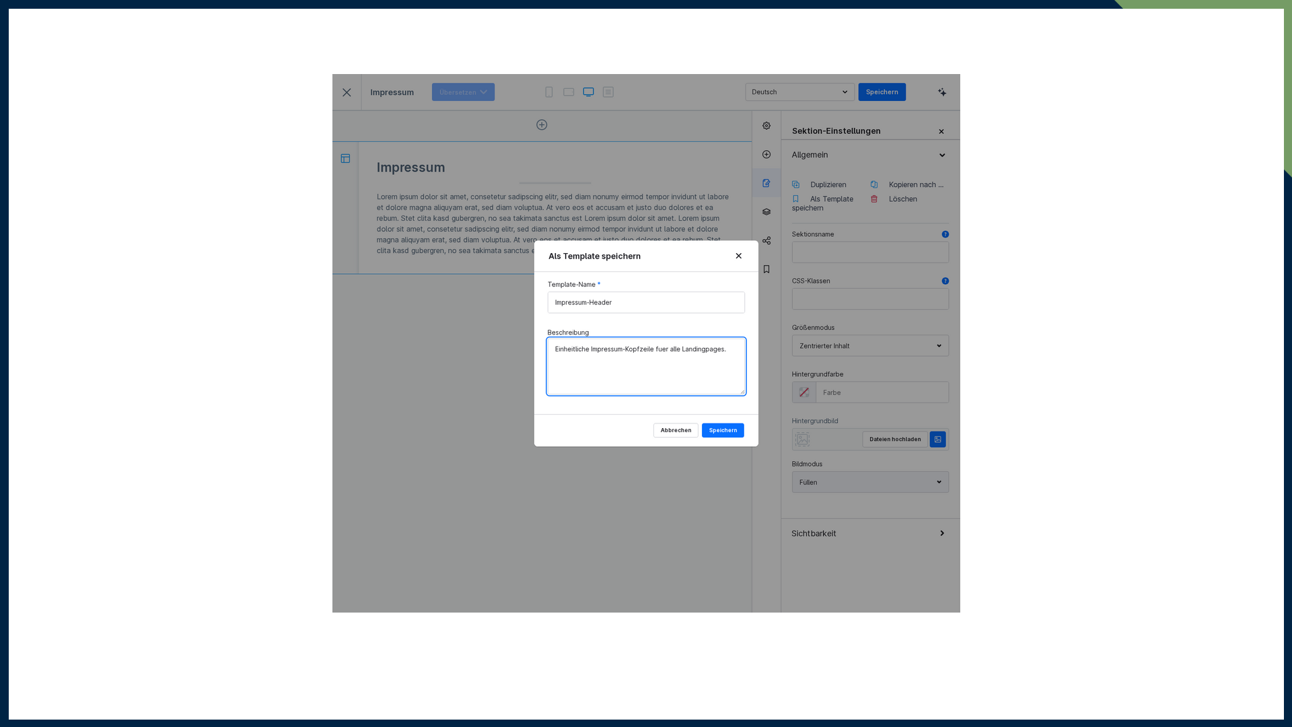Select the section layout icon
This screenshot has width=1292, height=727.
tap(345, 159)
